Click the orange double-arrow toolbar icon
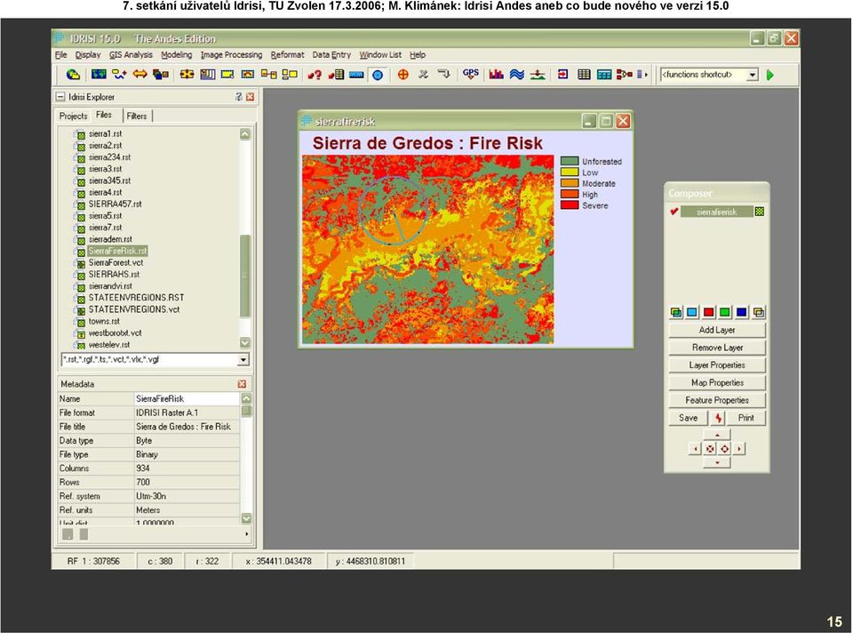Image resolution: width=853 pixels, height=633 pixels. (x=140, y=74)
